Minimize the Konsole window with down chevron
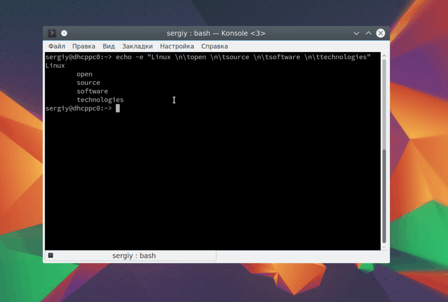 pos(356,33)
